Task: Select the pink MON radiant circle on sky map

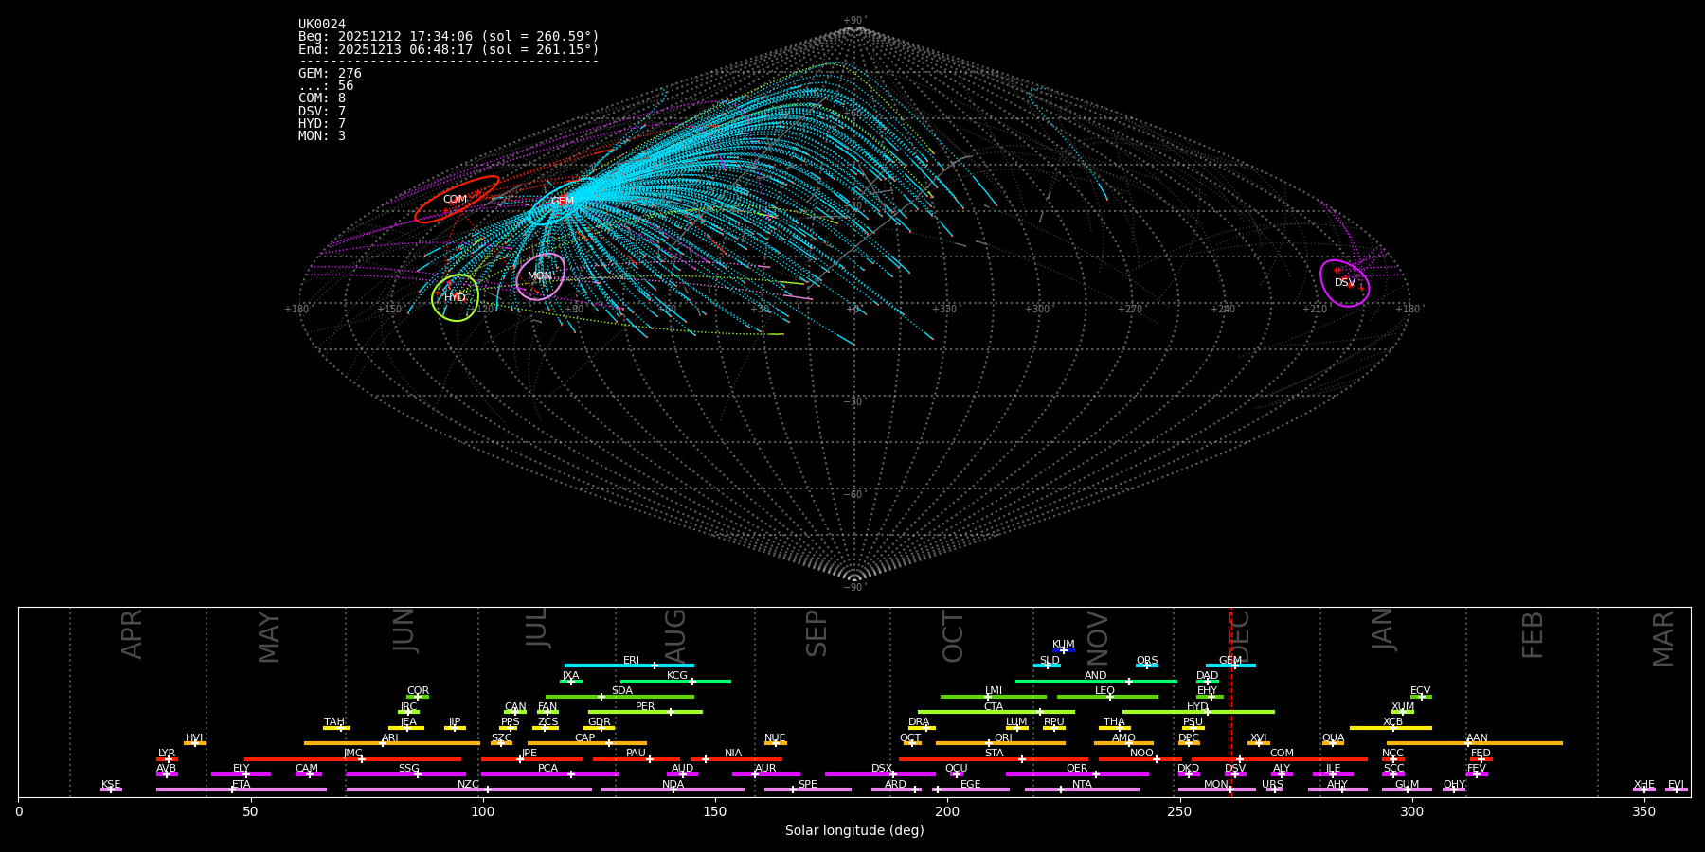Action: (541, 276)
